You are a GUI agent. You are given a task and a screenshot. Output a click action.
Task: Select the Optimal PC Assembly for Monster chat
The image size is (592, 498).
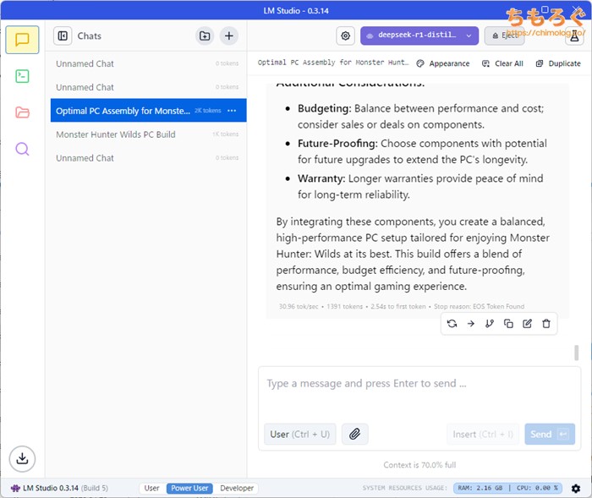pyautogui.click(x=148, y=111)
